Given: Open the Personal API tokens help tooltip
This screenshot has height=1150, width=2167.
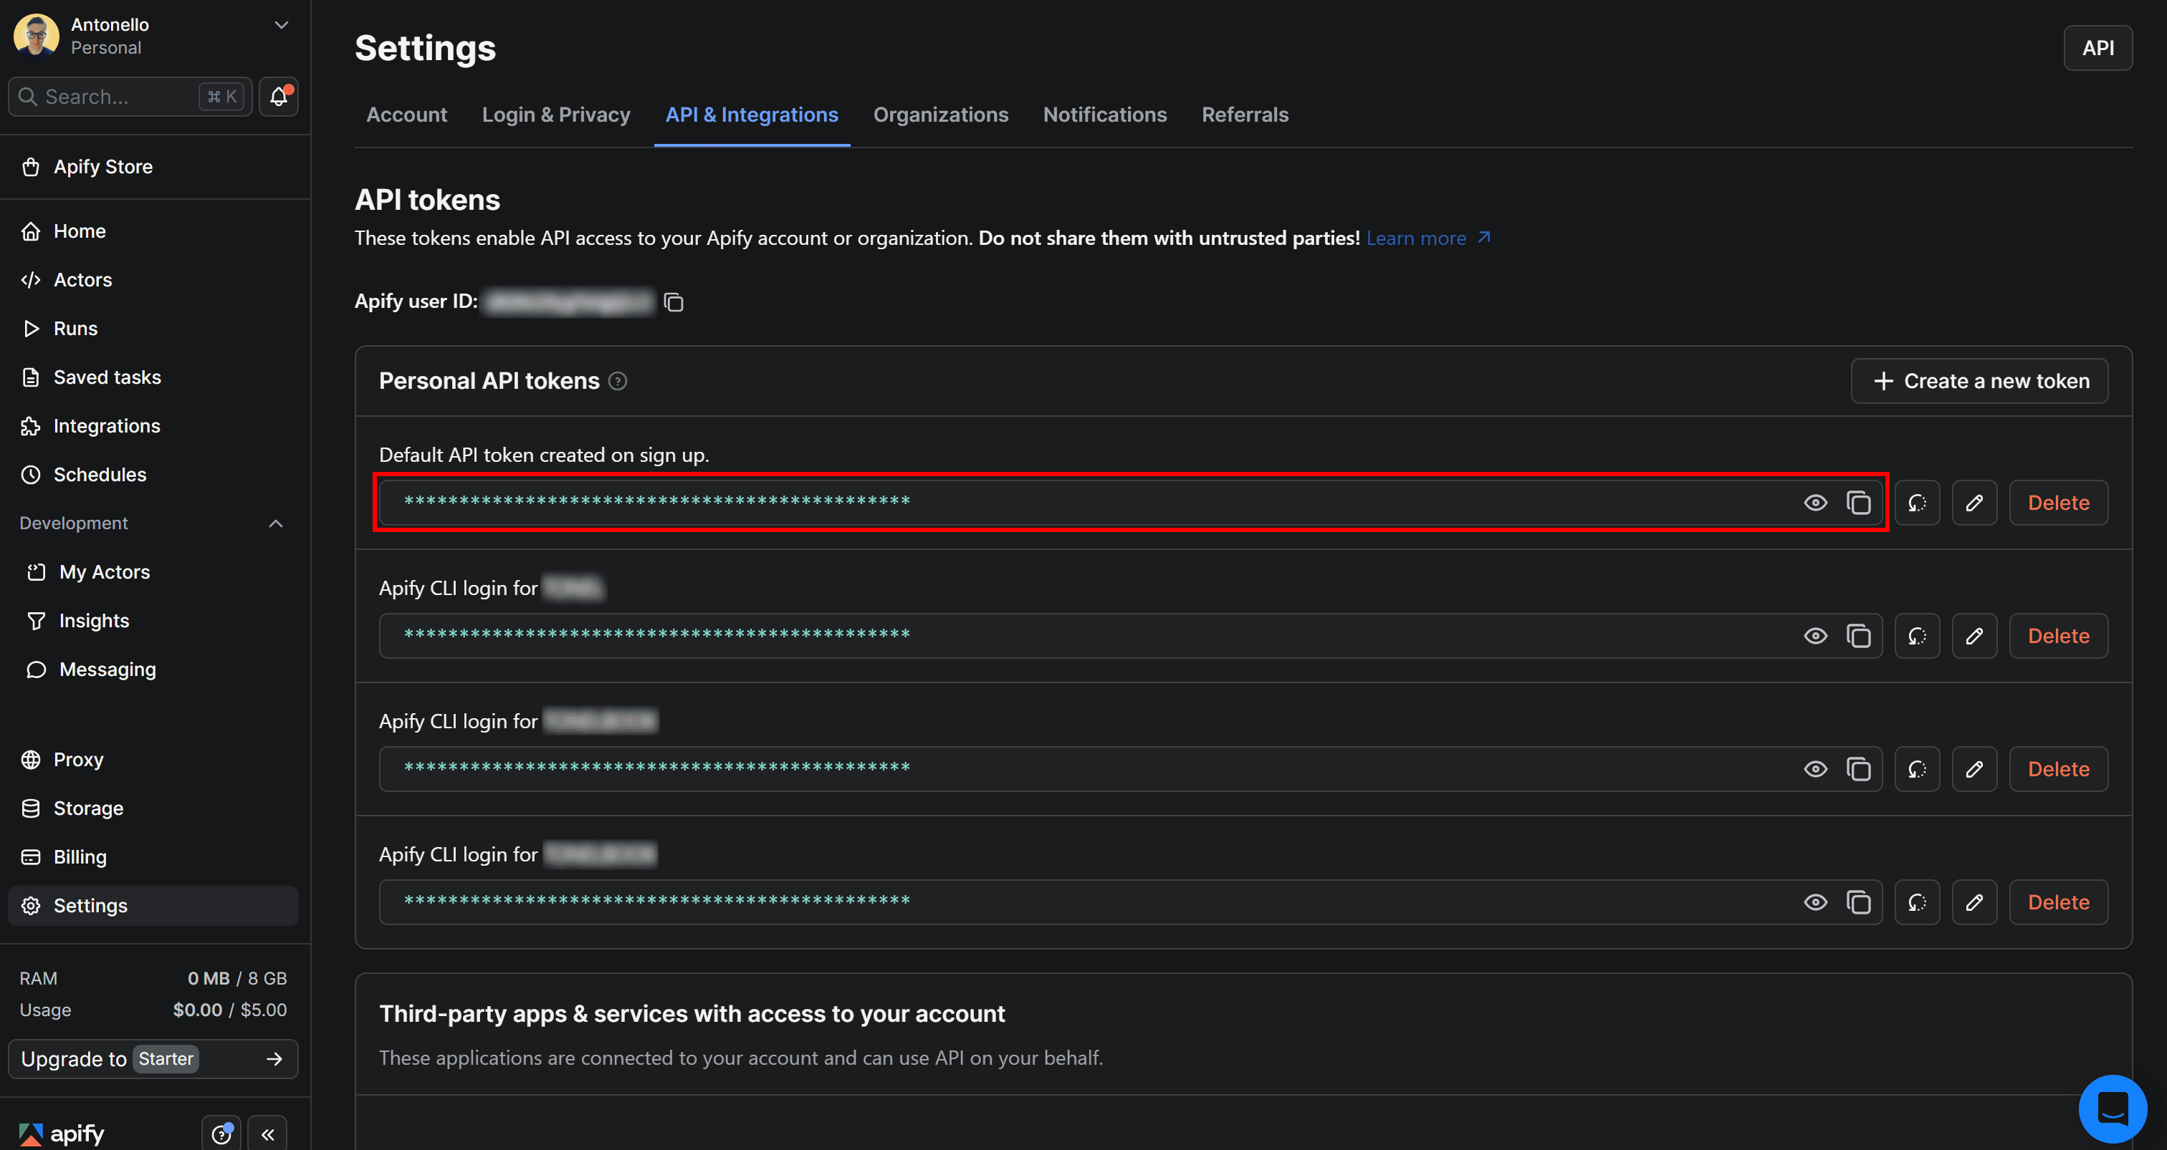Looking at the screenshot, I should [618, 381].
